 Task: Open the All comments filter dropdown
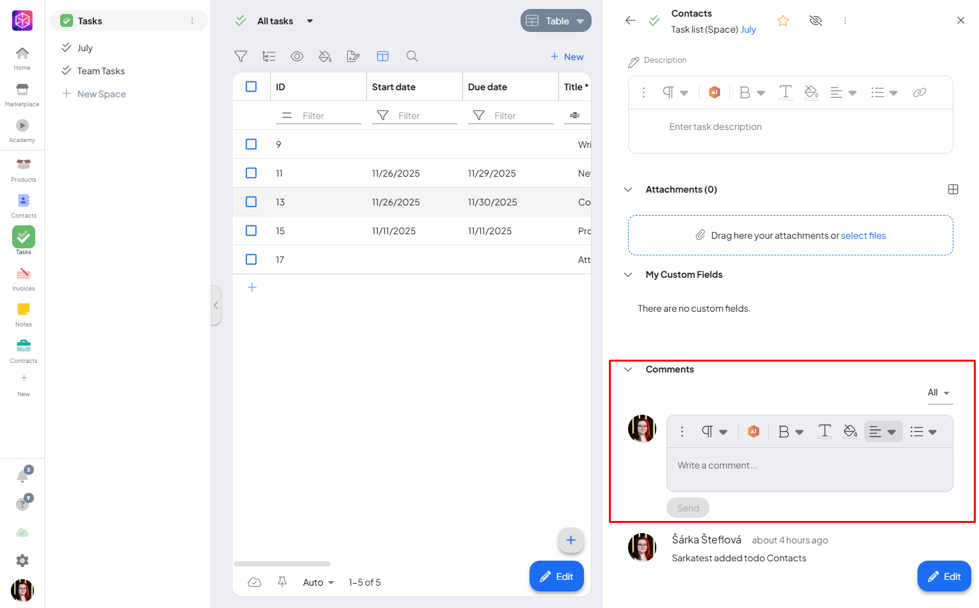click(x=939, y=393)
